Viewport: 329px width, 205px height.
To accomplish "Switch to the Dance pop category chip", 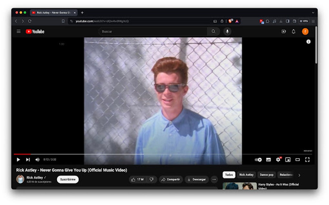I will click(266, 174).
